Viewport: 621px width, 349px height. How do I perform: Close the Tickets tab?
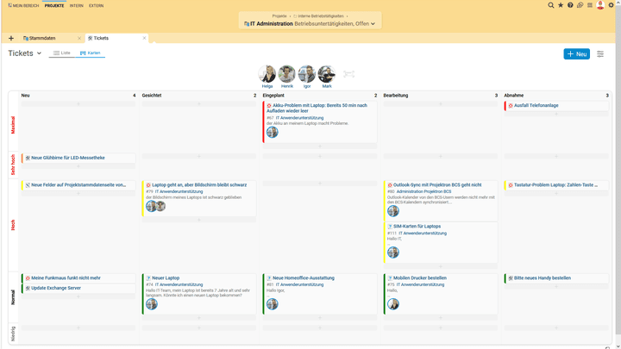click(144, 38)
